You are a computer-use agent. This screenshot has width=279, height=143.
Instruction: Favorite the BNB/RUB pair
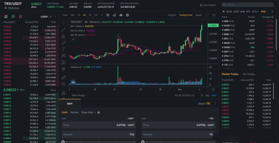pyautogui.click(x=222, y=34)
